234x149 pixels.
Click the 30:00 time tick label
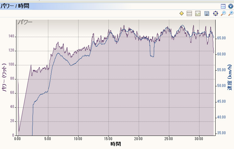pyautogui.click(x=199, y=139)
